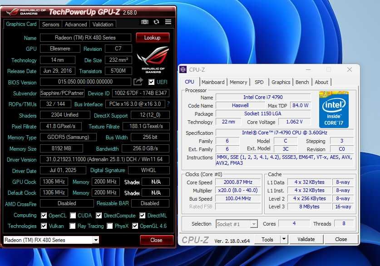Click the Multiplier value x20.0 (8.0 - 40.0)
Screen dimensions: 380x266
[x=238, y=190]
